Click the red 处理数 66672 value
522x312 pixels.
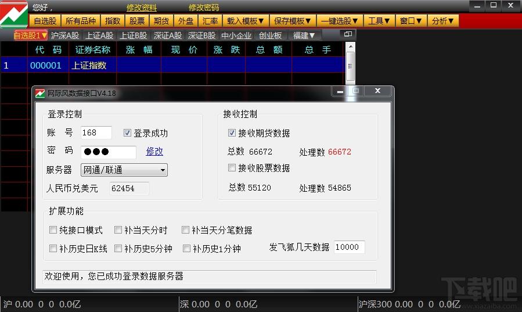[x=340, y=152]
